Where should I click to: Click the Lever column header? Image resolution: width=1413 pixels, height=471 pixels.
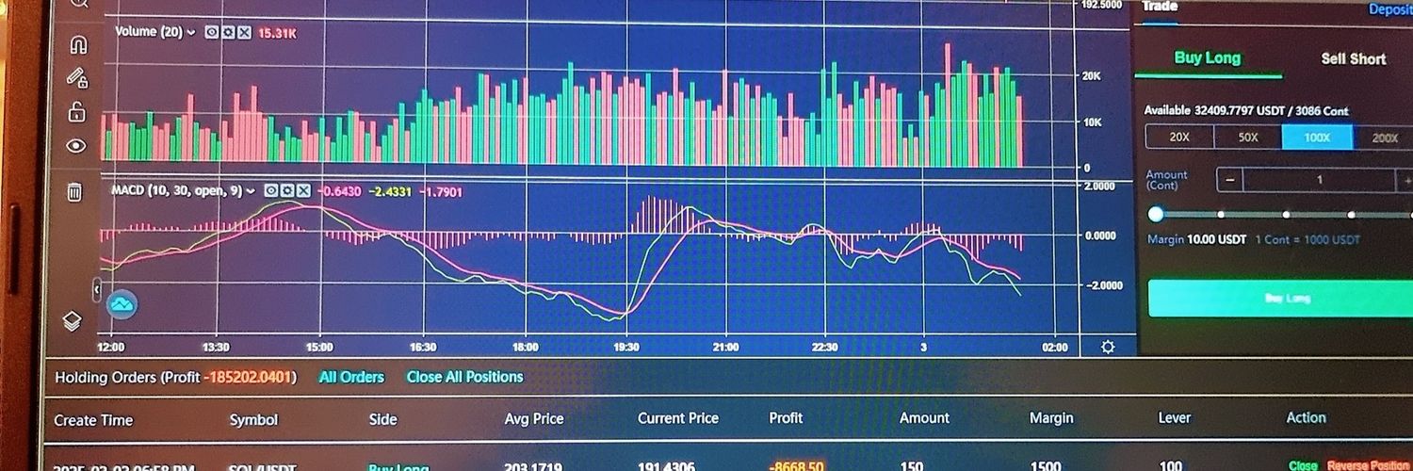(1175, 417)
